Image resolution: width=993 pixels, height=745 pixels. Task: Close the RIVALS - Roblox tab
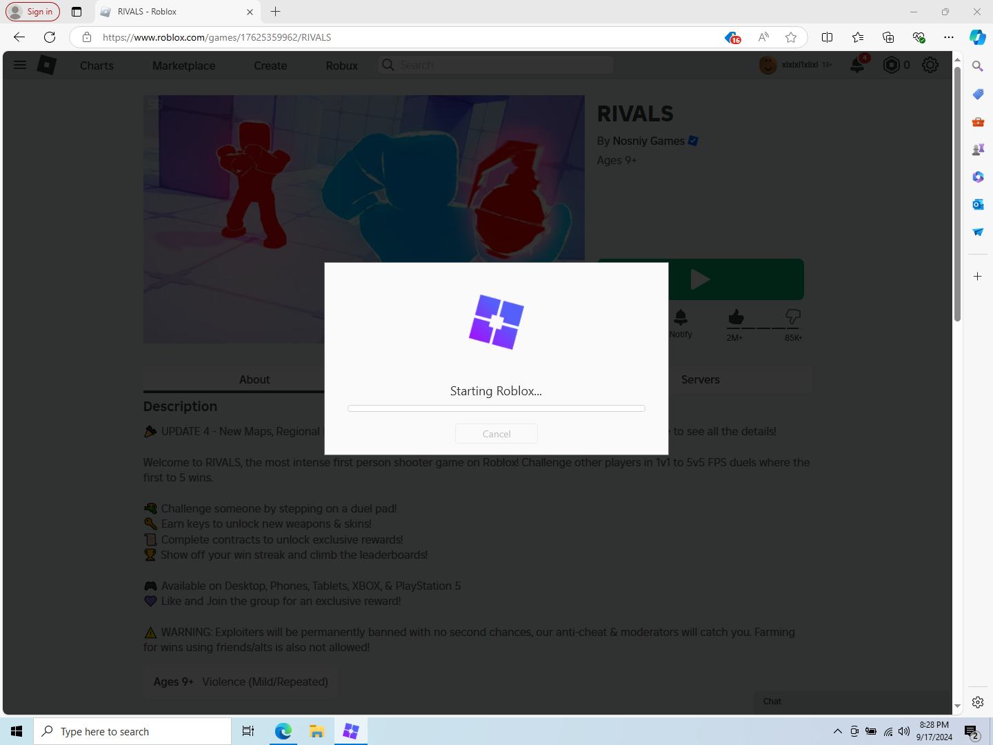(x=250, y=12)
